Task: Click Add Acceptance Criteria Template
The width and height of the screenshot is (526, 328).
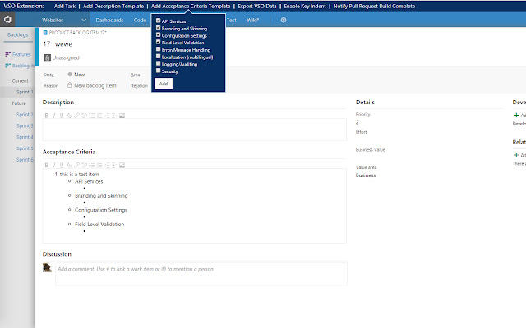Action: pos(191,6)
